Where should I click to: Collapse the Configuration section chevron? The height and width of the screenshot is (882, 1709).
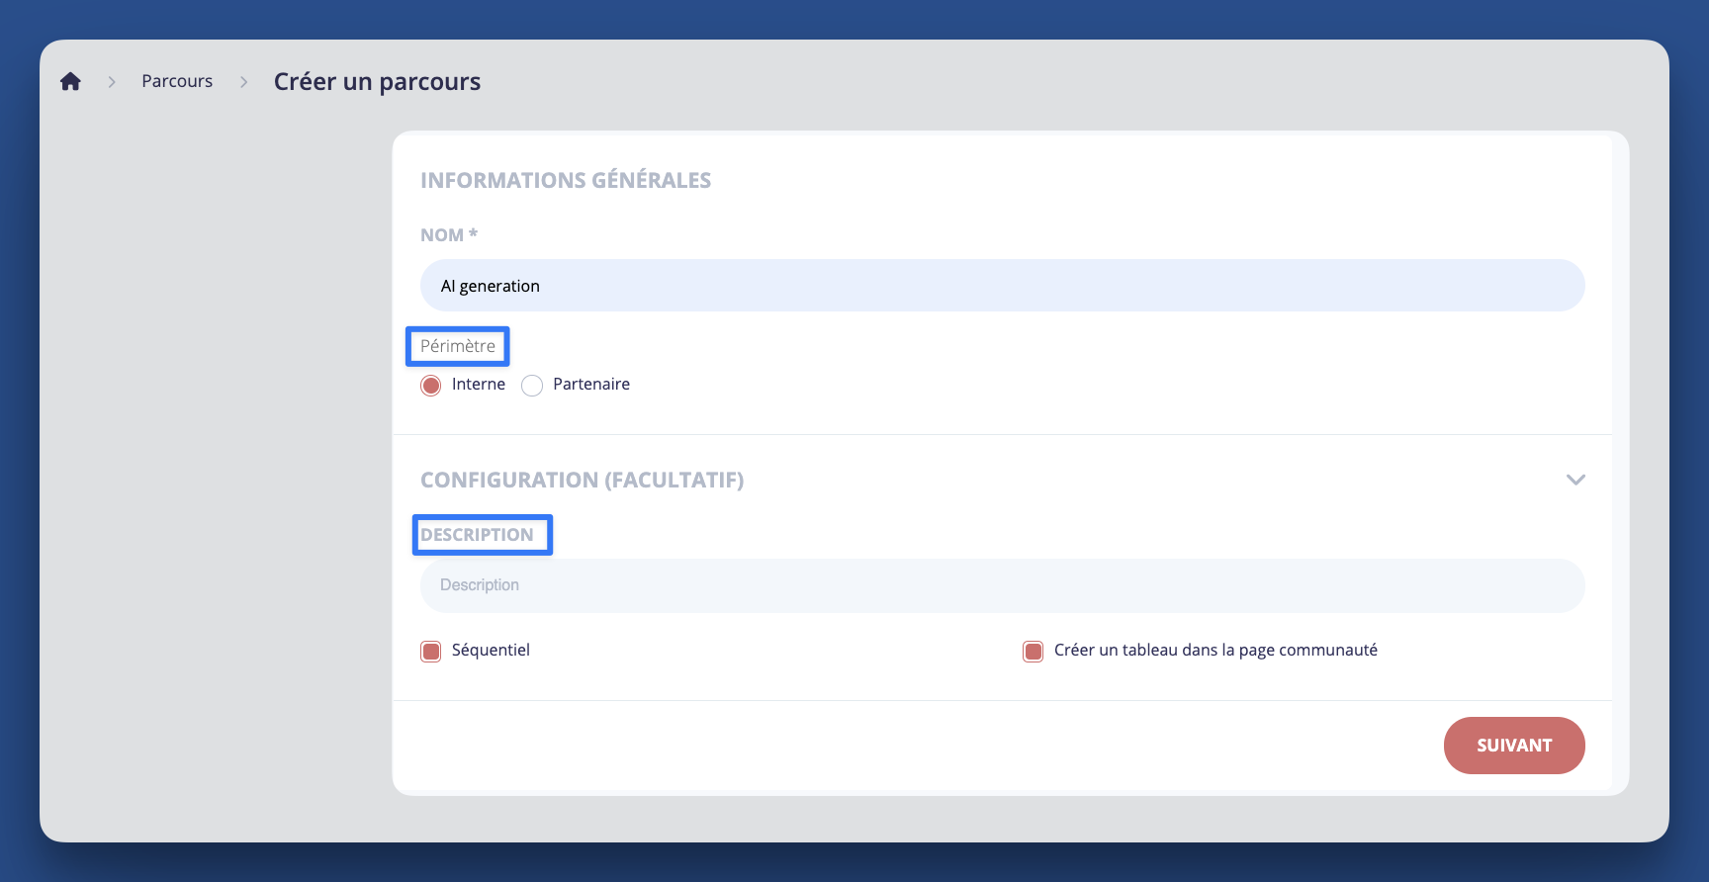coord(1575,480)
